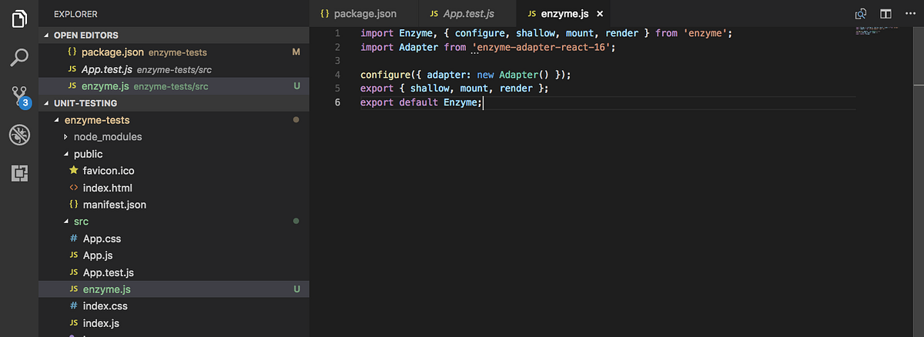
Task: Expand the node_modules folder
Action: pyautogui.click(x=174, y=137)
